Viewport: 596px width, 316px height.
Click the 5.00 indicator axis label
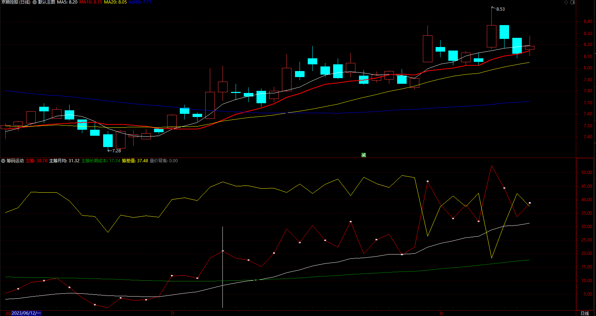[588, 294]
